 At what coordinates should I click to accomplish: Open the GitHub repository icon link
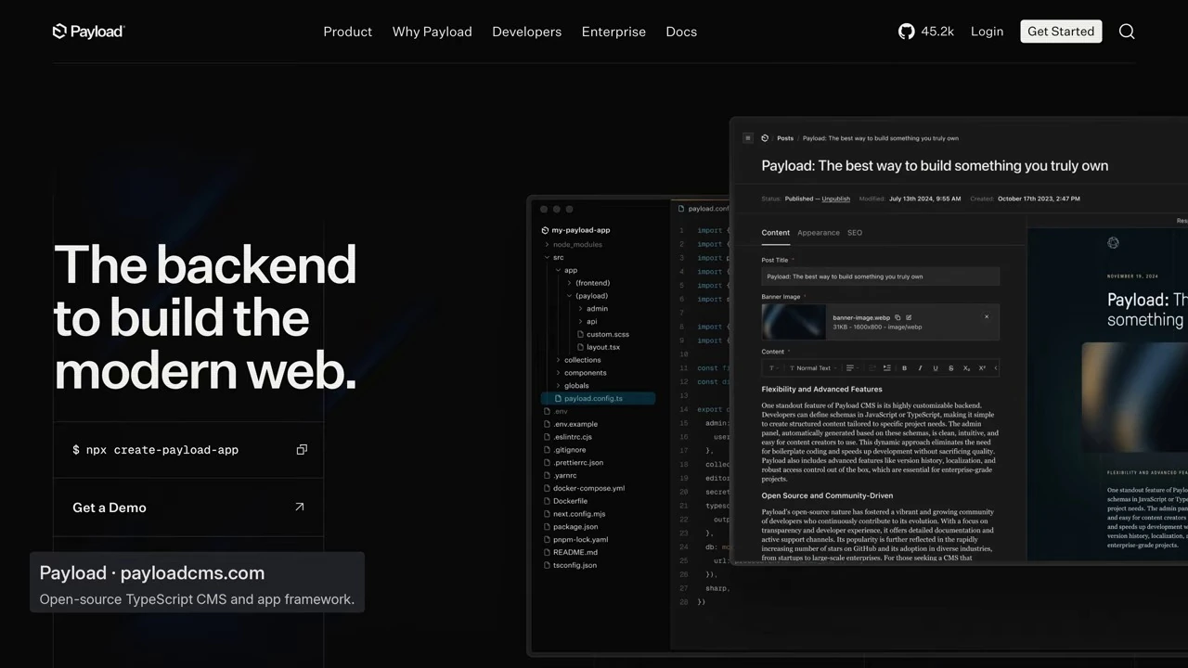point(907,32)
